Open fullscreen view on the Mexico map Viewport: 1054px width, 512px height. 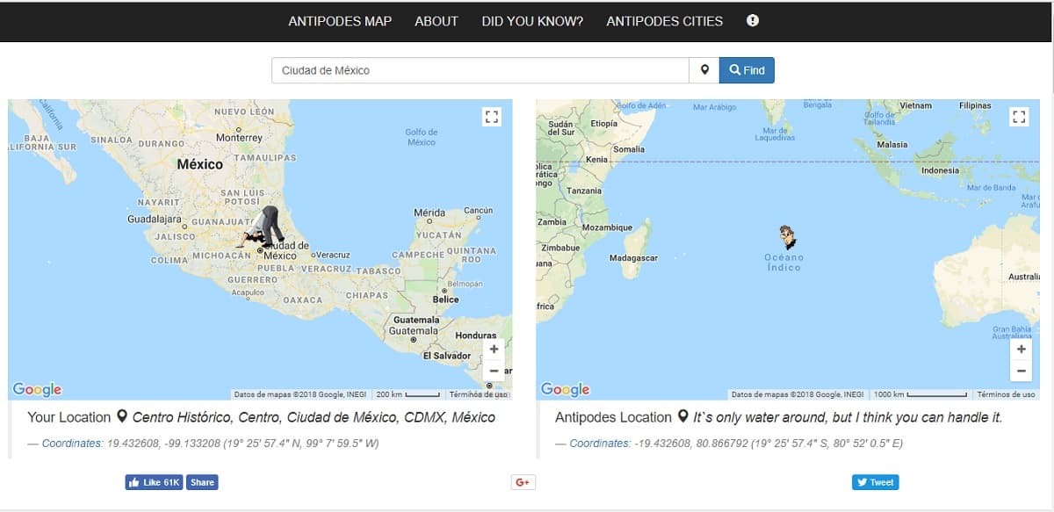tap(491, 115)
